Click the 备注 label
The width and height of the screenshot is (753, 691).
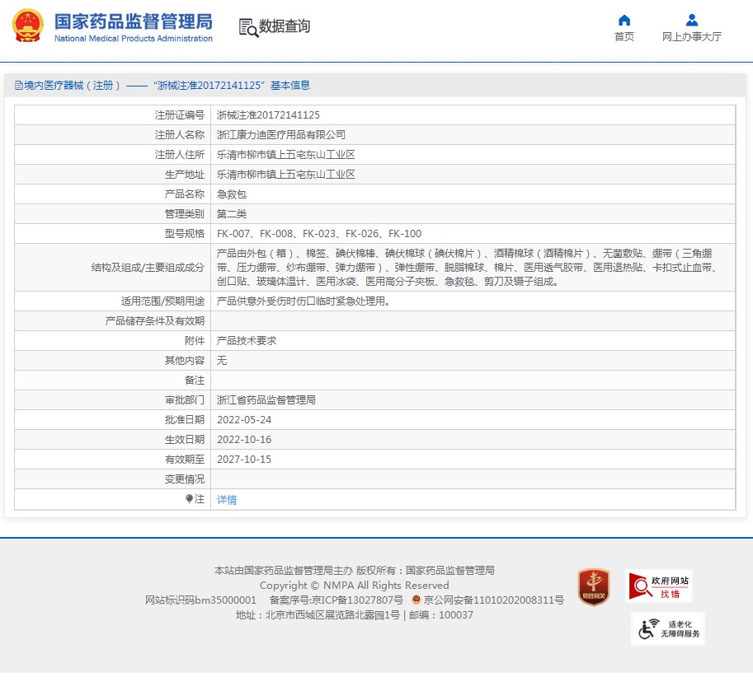click(195, 381)
